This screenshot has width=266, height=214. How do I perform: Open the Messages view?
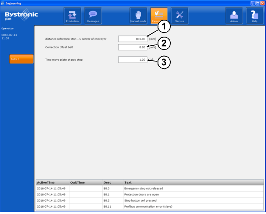click(93, 16)
